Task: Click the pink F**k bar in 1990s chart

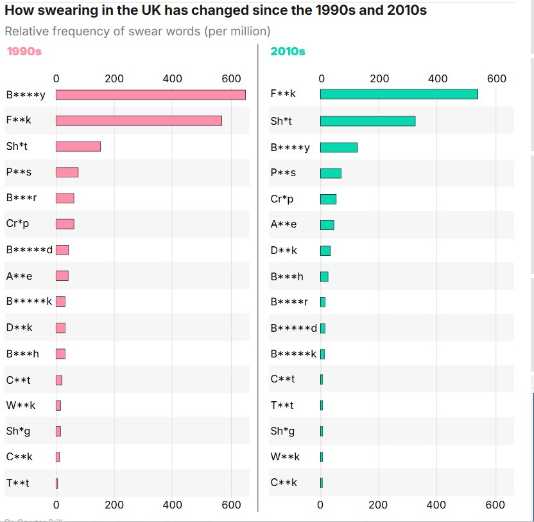Action: coord(139,121)
